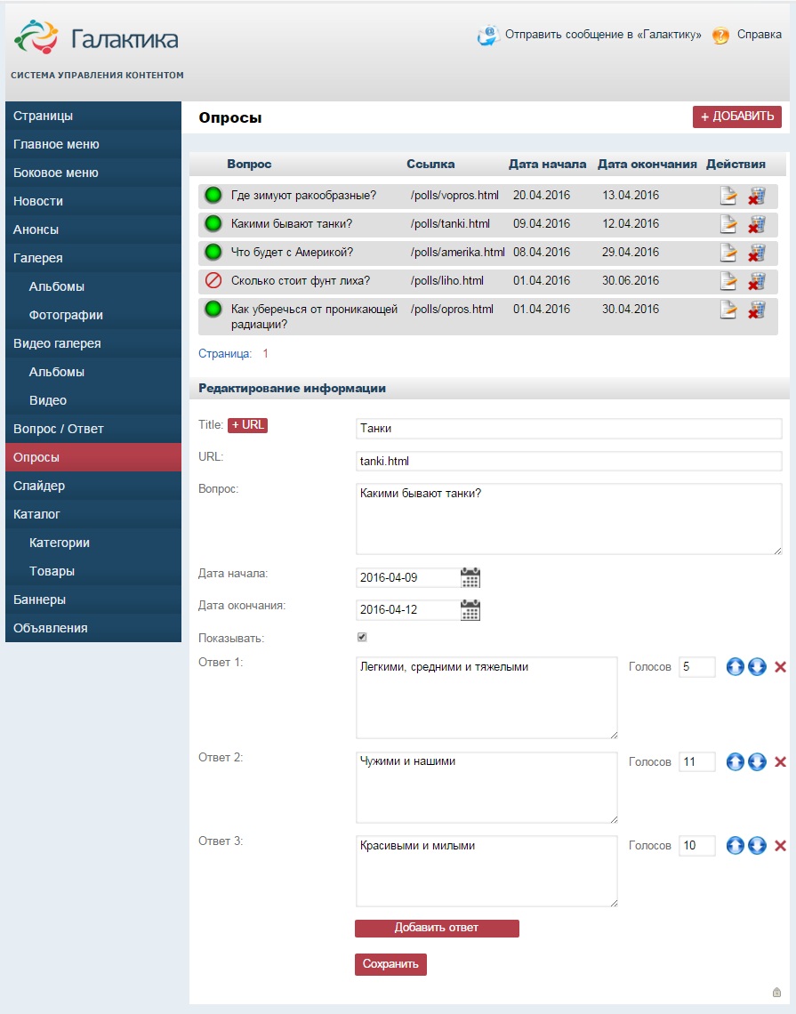Go to page 1 of polls
Screen dimensions: 796x1014
[265, 354]
